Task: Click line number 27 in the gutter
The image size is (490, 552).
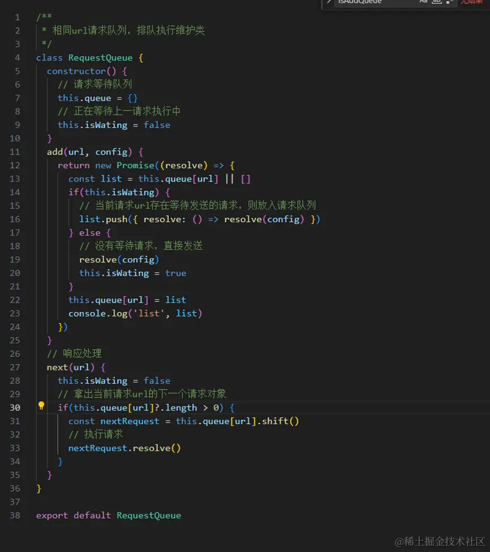Action: [15, 368]
